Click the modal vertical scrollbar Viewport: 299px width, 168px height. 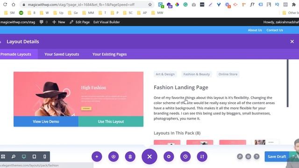coord(288,83)
